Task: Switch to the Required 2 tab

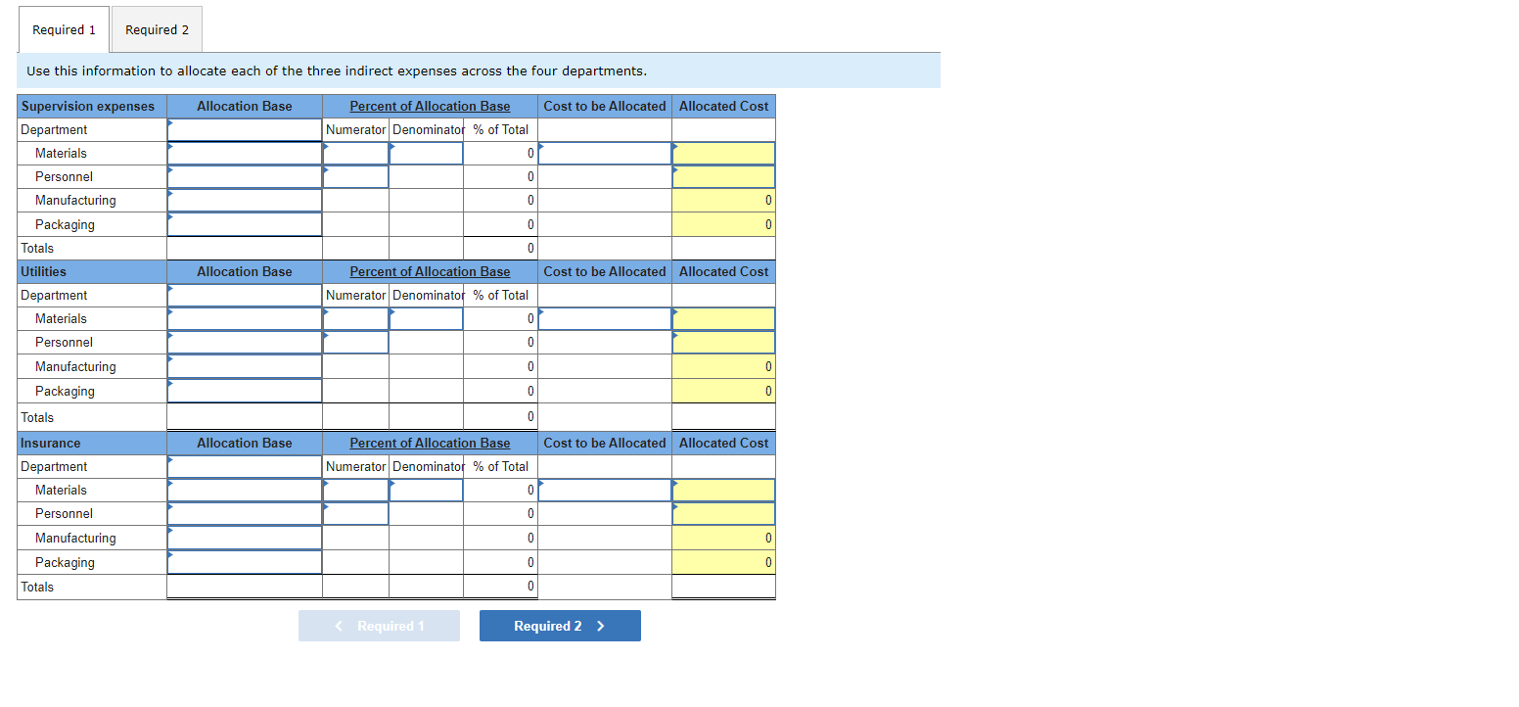Action: pos(157,29)
